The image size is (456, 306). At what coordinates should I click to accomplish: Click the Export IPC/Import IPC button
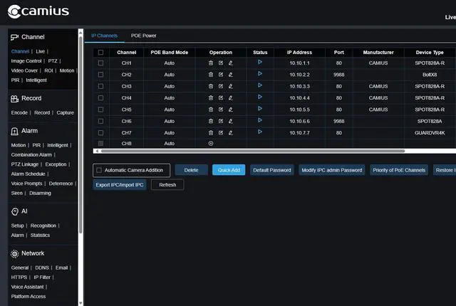click(x=120, y=185)
